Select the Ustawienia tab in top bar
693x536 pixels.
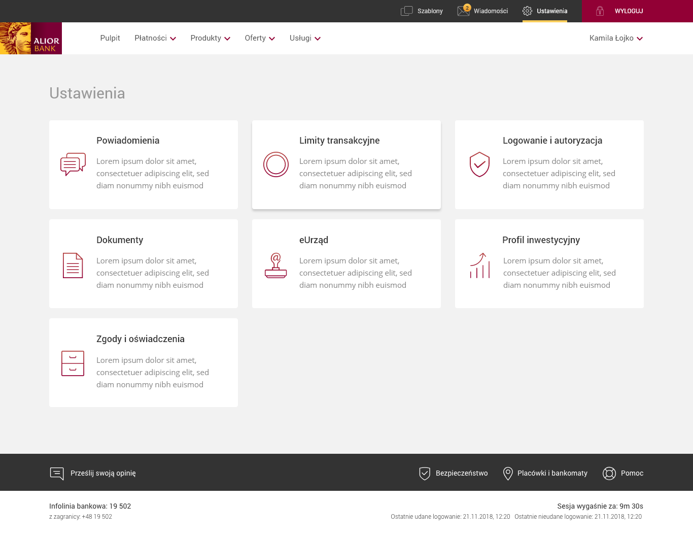tap(545, 11)
